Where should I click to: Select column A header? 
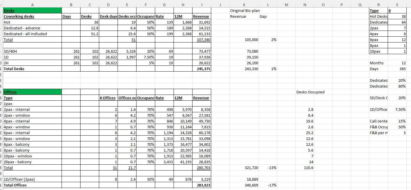pos(32,5)
